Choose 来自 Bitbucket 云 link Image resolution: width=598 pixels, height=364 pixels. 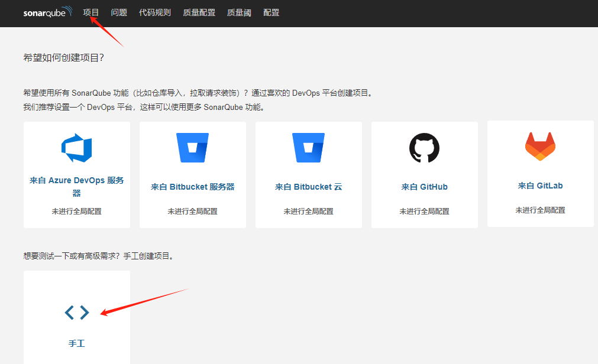309,187
